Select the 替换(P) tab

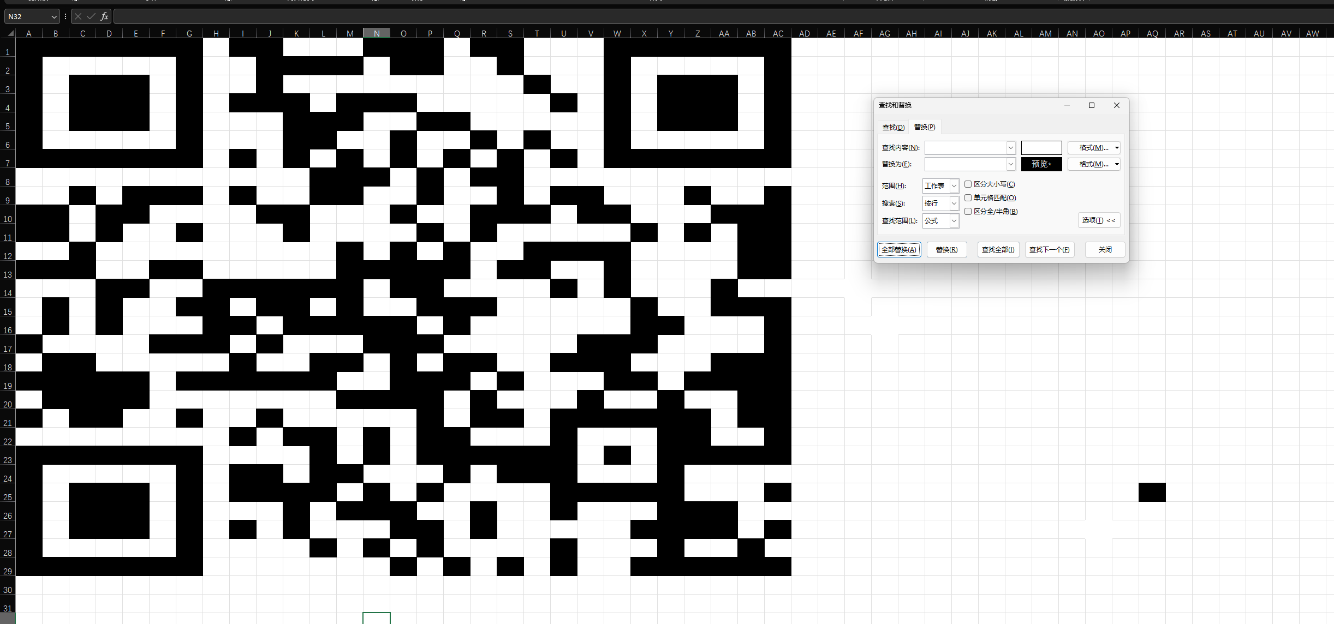point(924,127)
